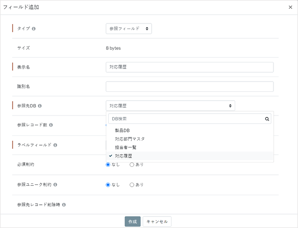Choose the checked 対応履歴 option in list
Screen dimensions: 298x228
pos(190,156)
